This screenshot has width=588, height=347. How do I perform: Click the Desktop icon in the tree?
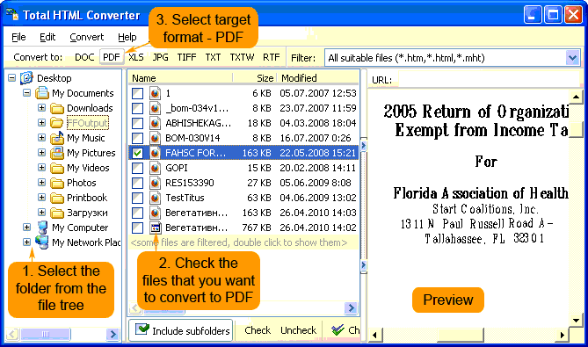(26, 78)
